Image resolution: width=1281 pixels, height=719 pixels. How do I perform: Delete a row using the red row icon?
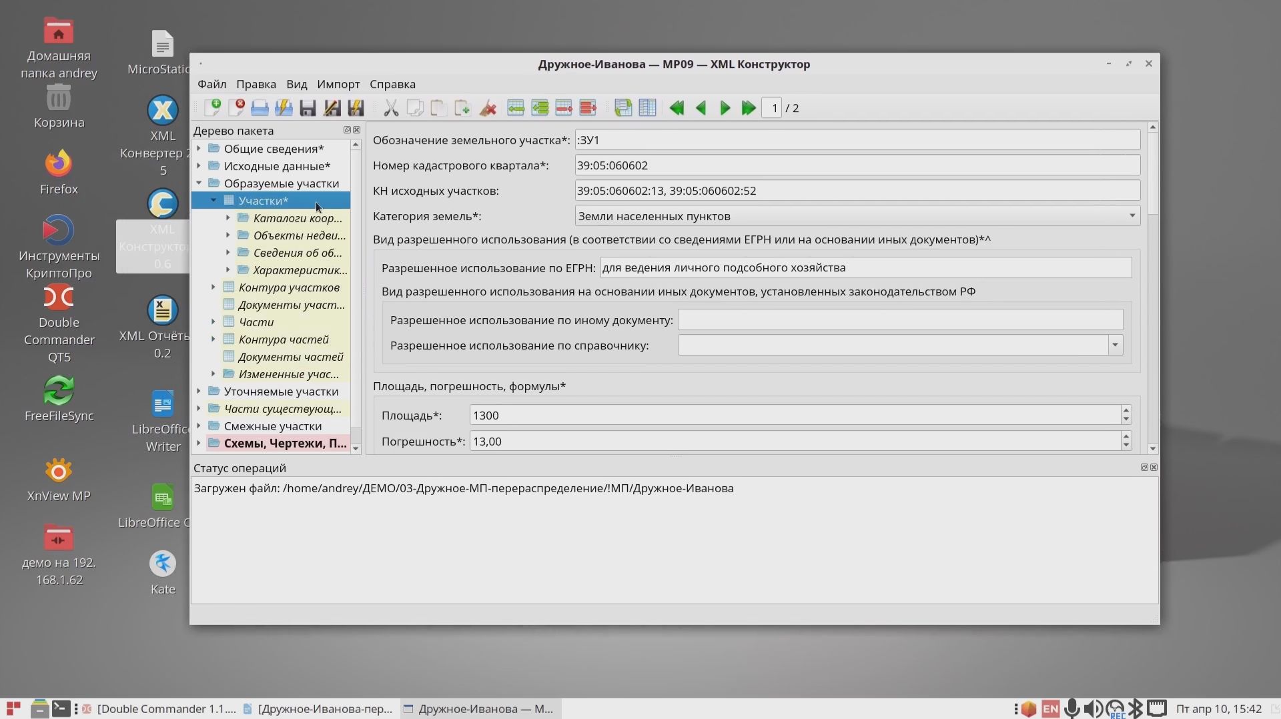564,107
